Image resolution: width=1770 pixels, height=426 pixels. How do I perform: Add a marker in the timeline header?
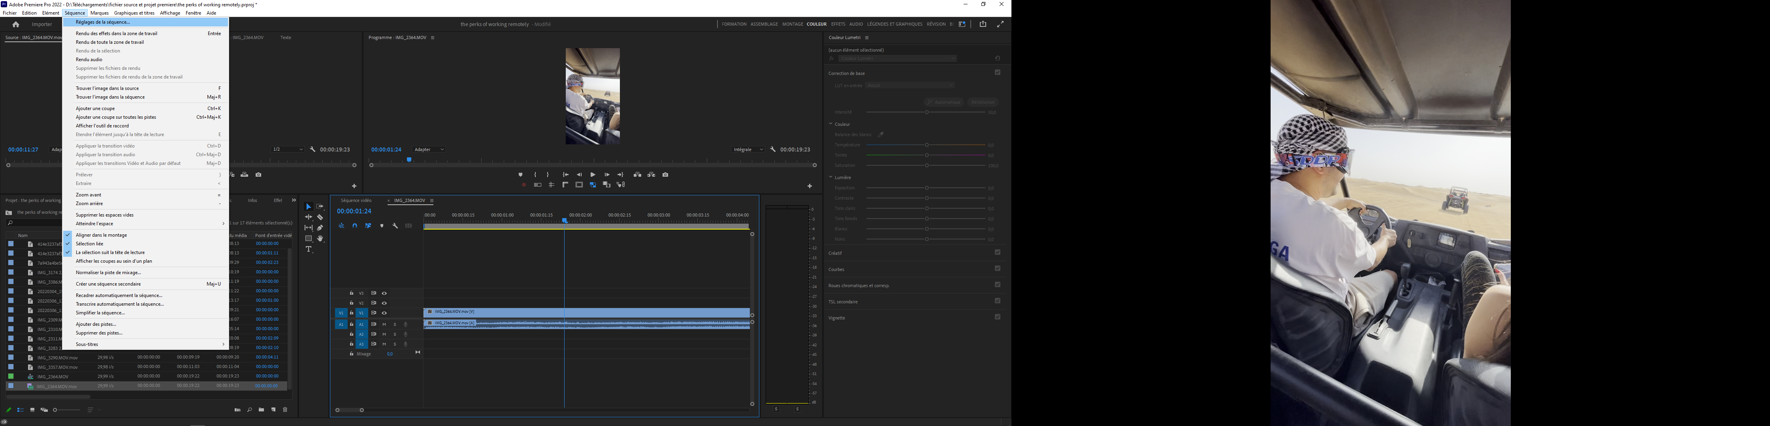point(382,226)
